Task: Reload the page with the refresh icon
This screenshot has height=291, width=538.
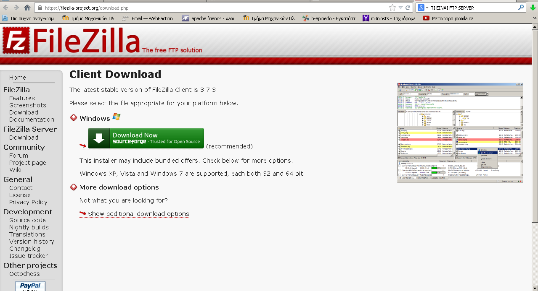Action: (408, 8)
